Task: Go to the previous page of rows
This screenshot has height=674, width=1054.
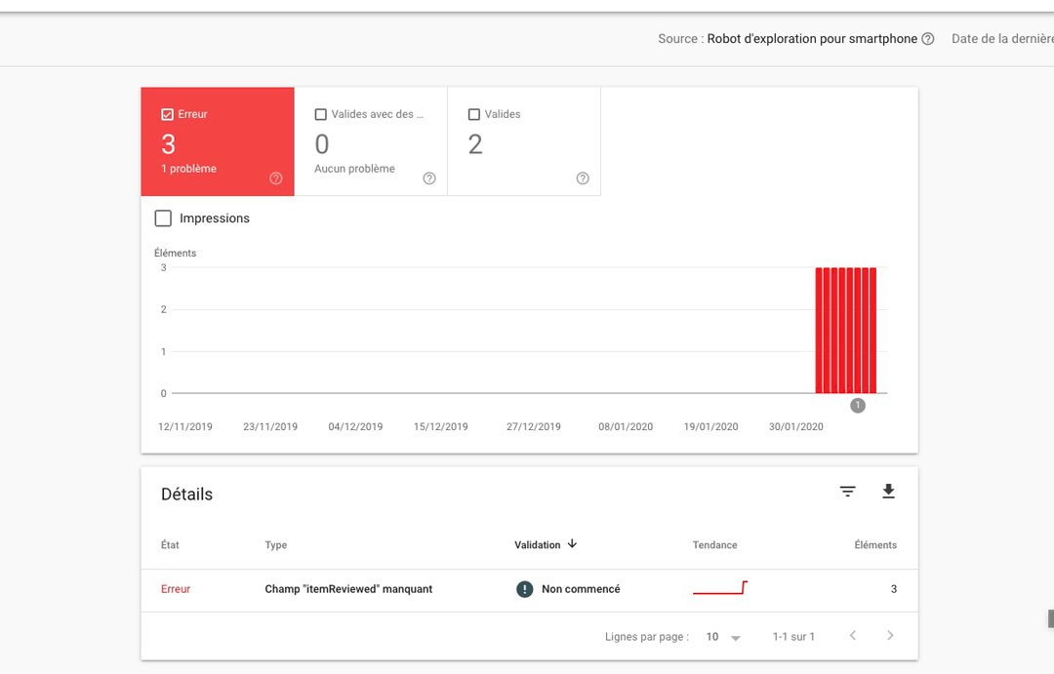Action: [x=852, y=636]
